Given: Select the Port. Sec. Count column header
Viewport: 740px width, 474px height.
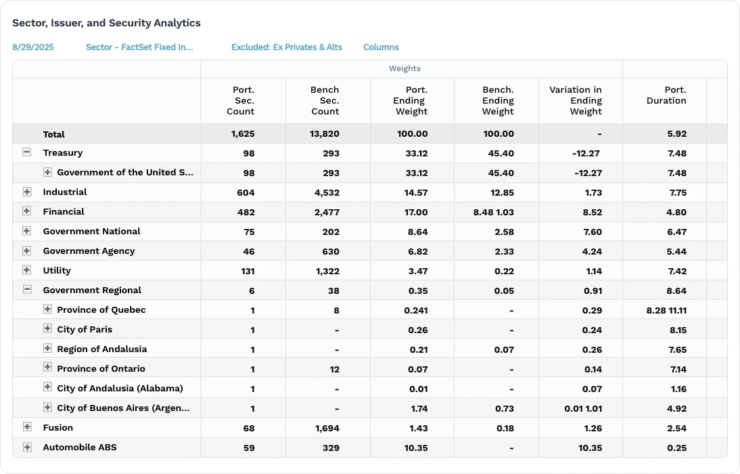Looking at the screenshot, I should pyautogui.click(x=240, y=101).
